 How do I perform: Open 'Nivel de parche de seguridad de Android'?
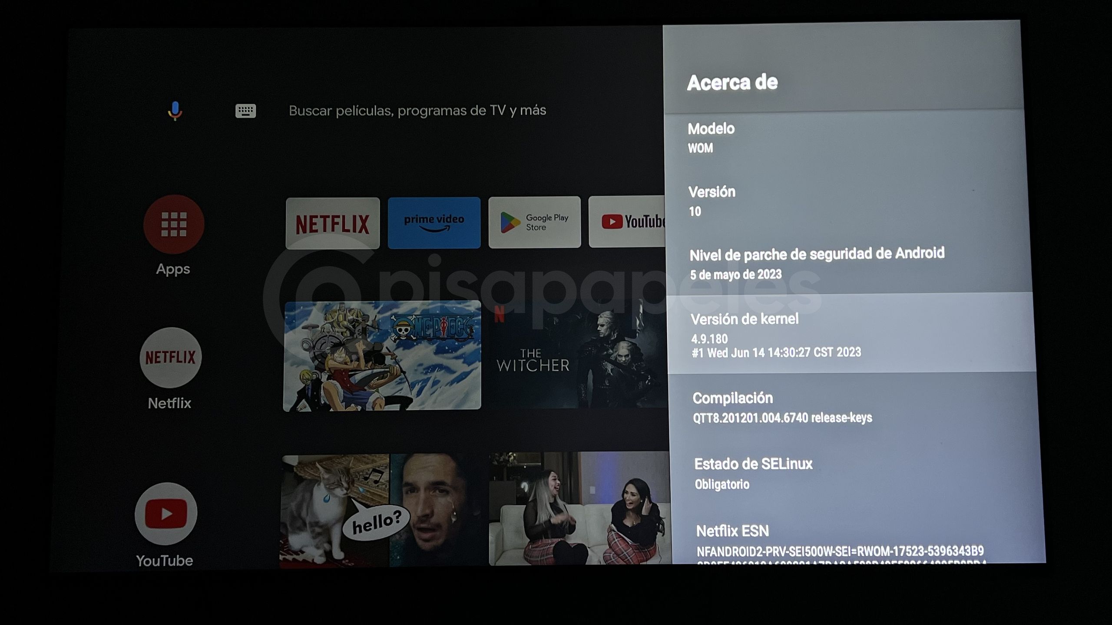(849, 264)
